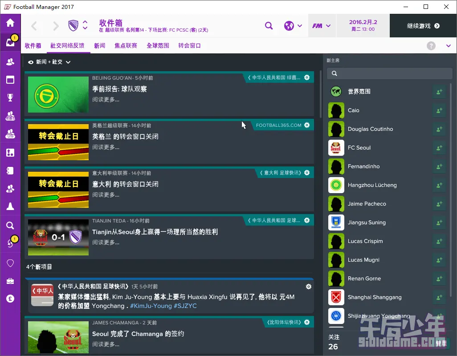
Task: Switch to 转会窗口 tab
Action: [x=189, y=46]
